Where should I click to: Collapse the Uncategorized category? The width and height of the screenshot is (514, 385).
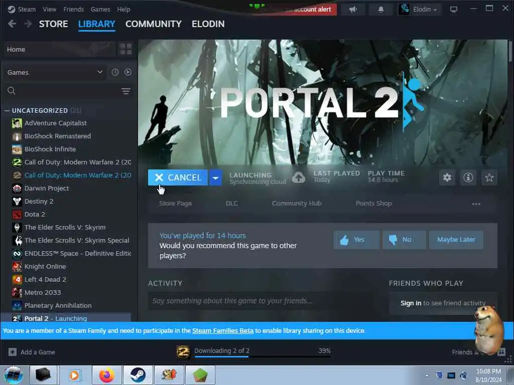coord(7,111)
